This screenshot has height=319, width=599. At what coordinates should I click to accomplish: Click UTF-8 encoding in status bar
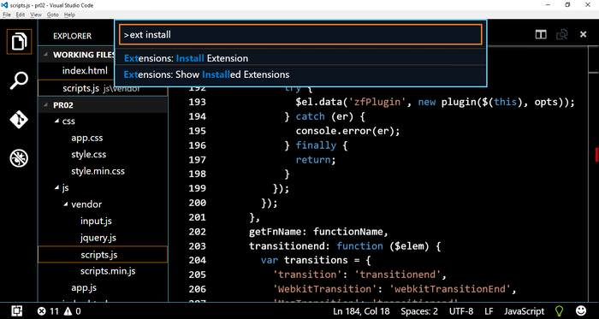pos(460,311)
